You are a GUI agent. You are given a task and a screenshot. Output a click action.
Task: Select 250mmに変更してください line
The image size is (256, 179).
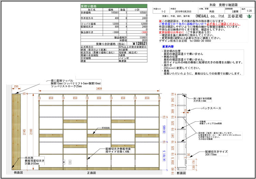click(x=182, y=68)
